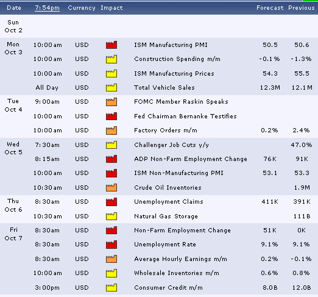Click orange impact icon for Average Hourly Earnings
This screenshot has width=318, height=297.
(111, 259)
